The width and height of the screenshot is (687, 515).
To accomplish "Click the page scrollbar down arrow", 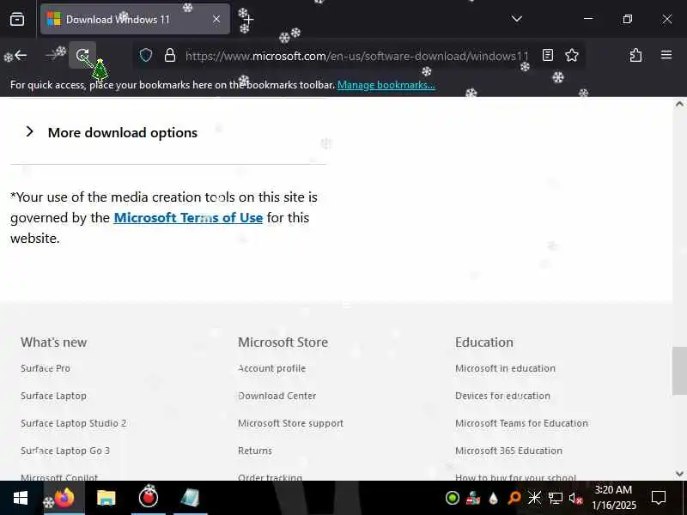I will [679, 474].
